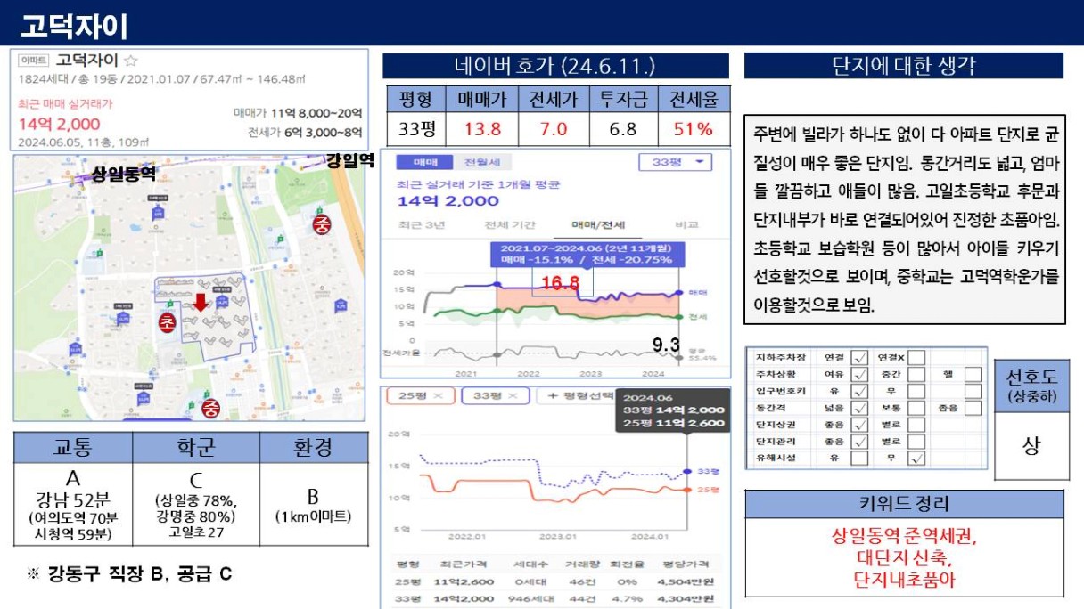Toggle the 입구번호키 유 checkbox

[x=859, y=391]
